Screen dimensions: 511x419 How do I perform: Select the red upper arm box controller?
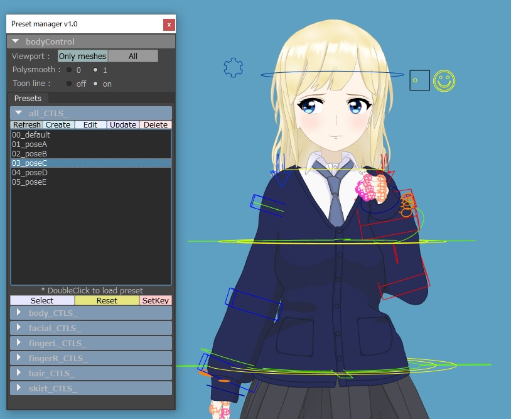coord(389,215)
